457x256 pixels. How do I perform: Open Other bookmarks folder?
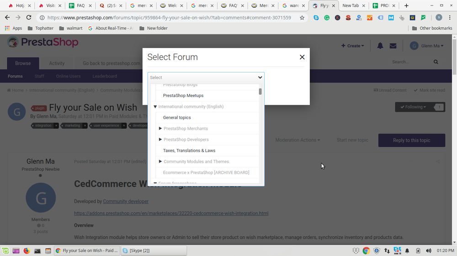(432, 28)
